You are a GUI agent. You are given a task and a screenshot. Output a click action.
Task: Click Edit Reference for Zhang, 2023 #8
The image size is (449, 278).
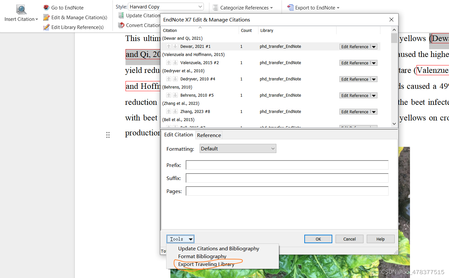pos(355,112)
